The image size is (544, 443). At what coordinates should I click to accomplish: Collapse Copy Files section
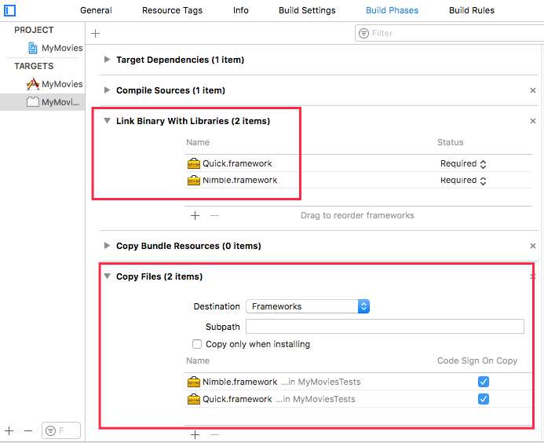pyautogui.click(x=108, y=276)
